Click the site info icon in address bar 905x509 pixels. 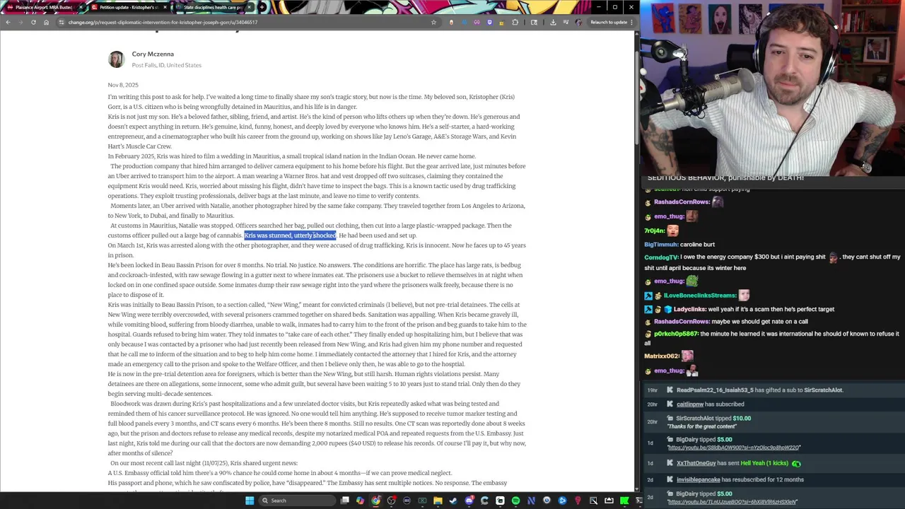(x=62, y=22)
